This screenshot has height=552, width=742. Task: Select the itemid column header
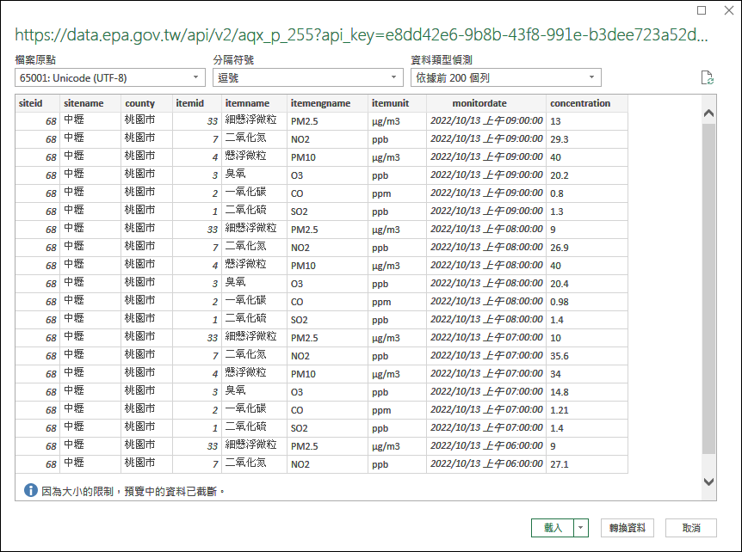click(x=197, y=103)
